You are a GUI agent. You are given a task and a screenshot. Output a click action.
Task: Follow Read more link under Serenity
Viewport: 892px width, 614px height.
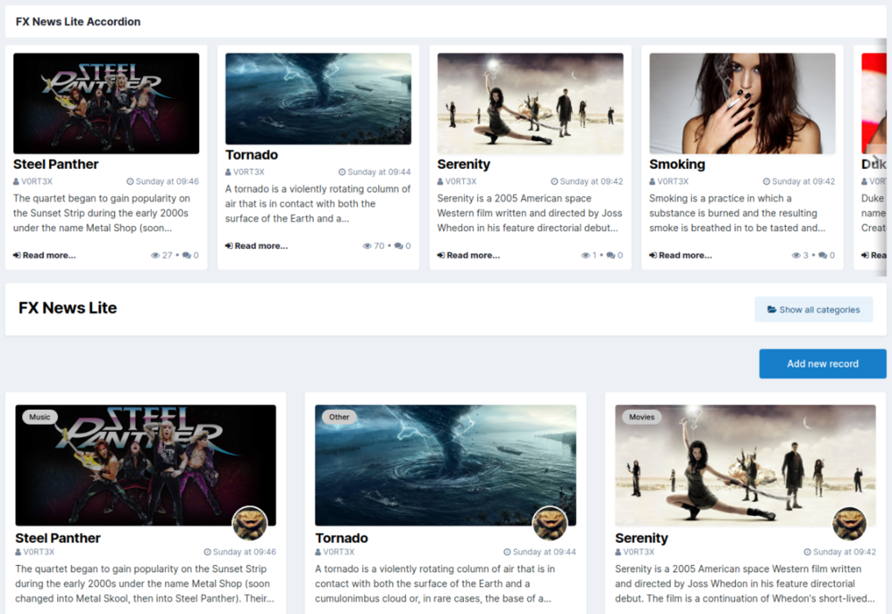468,255
